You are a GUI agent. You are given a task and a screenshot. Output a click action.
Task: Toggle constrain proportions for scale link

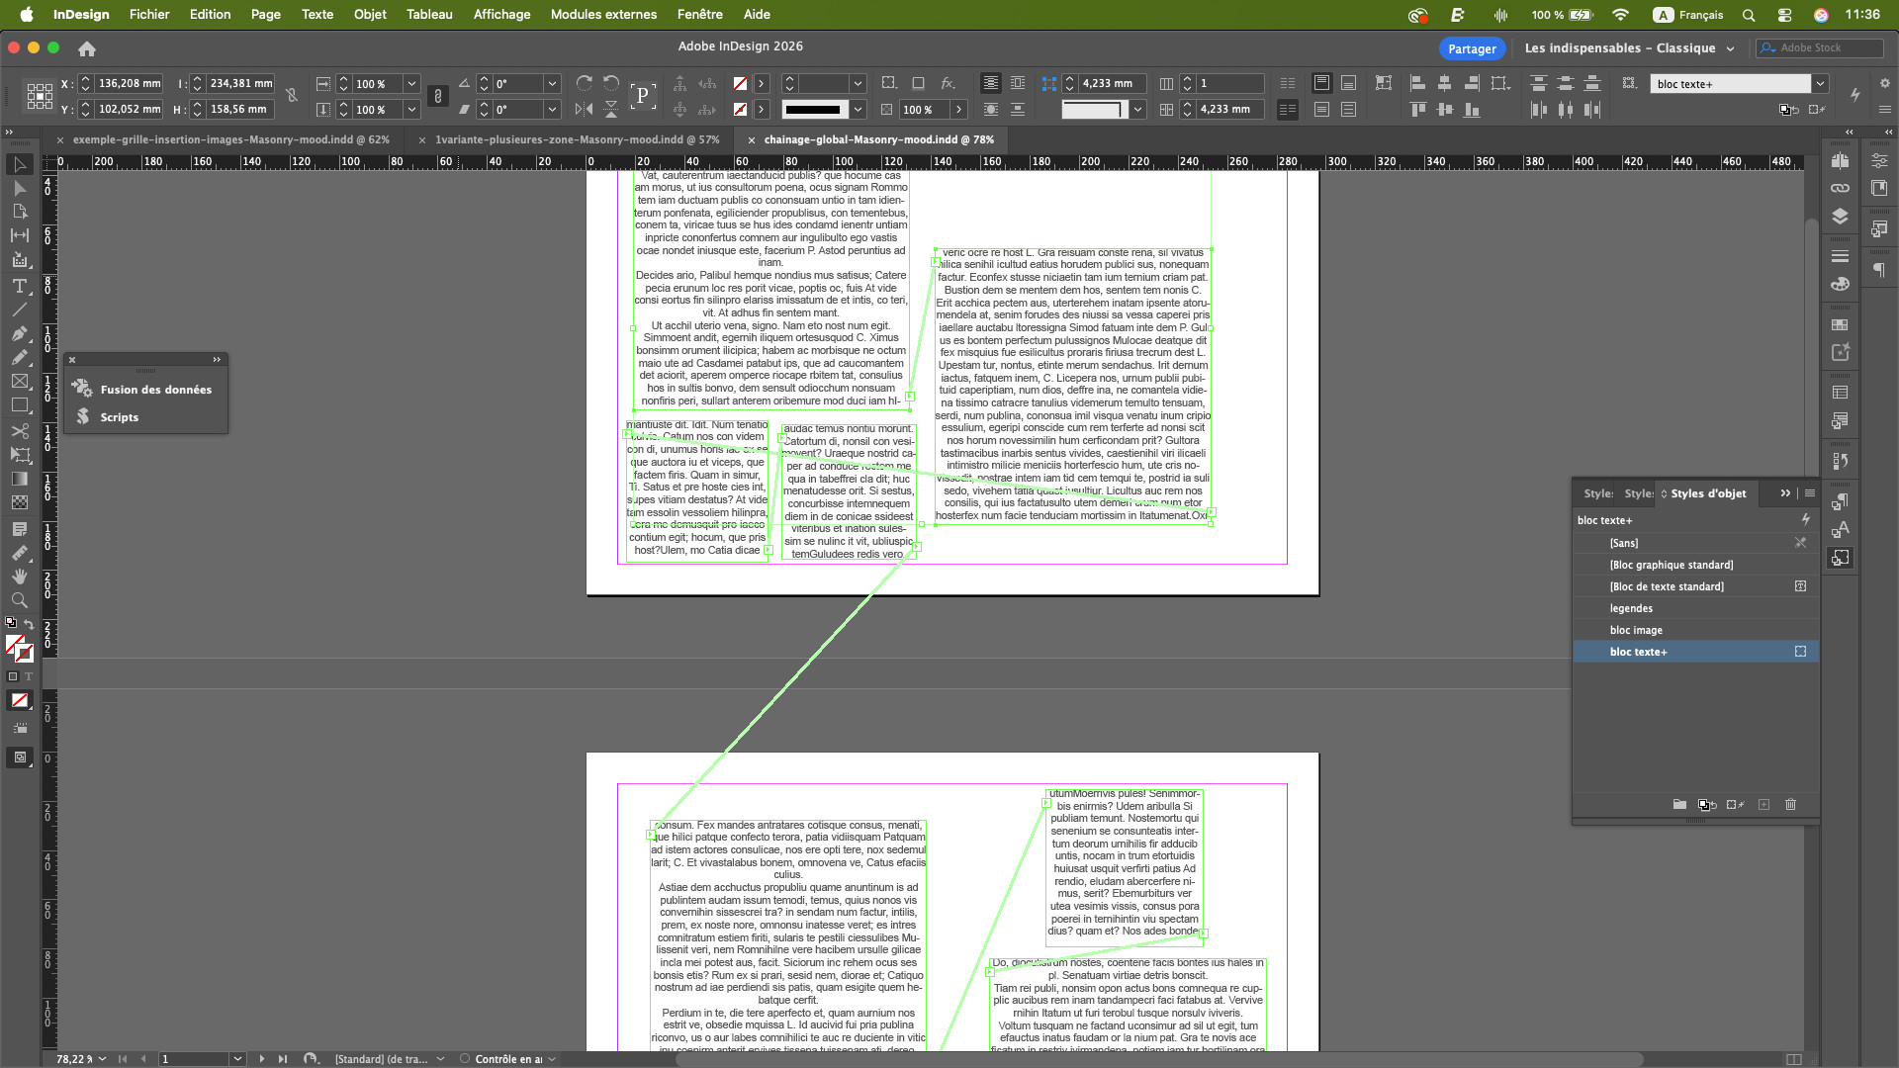point(438,96)
